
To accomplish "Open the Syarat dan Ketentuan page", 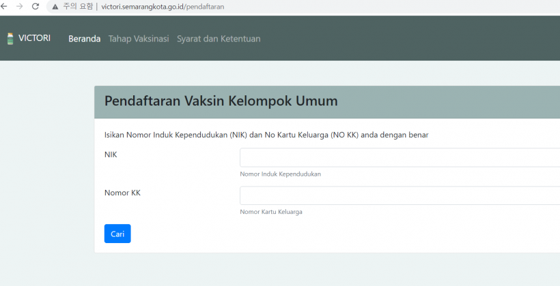I will (219, 39).
